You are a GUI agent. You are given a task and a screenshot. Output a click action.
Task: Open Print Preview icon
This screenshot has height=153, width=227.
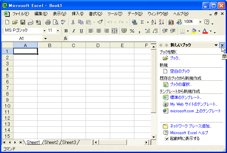point(56,22)
